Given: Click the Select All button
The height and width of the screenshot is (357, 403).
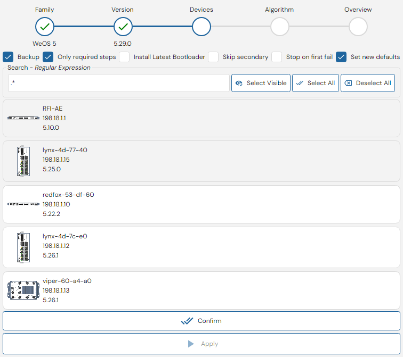Looking at the screenshot, I should [316, 83].
